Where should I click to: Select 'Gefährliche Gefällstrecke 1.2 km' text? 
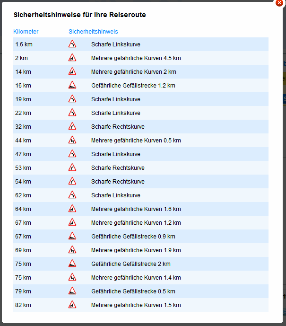pyautogui.click(x=133, y=86)
